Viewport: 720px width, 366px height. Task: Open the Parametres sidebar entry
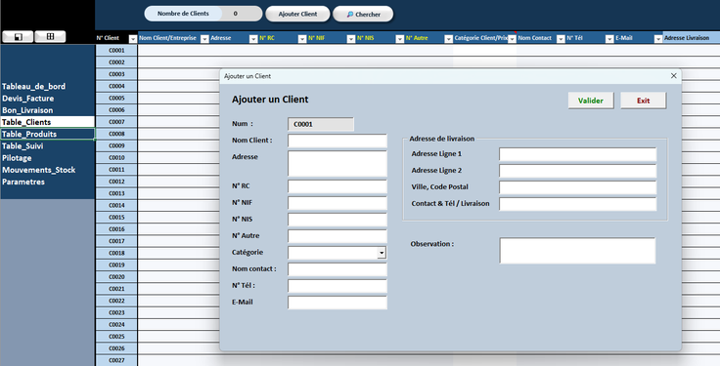click(x=23, y=182)
